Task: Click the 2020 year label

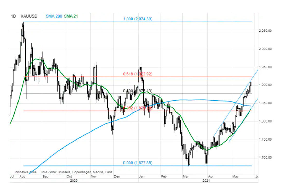Action: 74,181
